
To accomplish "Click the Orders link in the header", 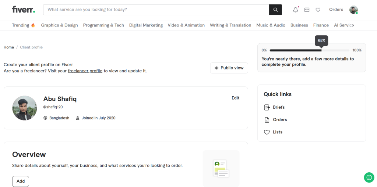I will pyautogui.click(x=336, y=10).
